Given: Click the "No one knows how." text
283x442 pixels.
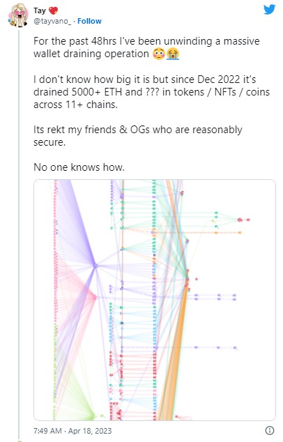Looking at the screenshot, I should [79, 167].
